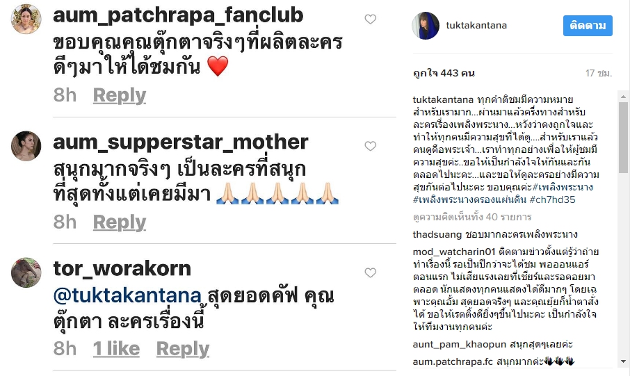Open tuktakantana username in header
Screen dimensions: 630x376
[x=476, y=25]
